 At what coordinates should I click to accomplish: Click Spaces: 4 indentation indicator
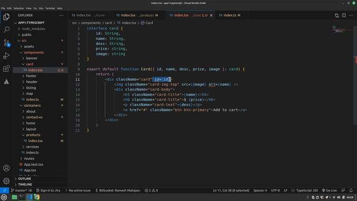[260, 190]
